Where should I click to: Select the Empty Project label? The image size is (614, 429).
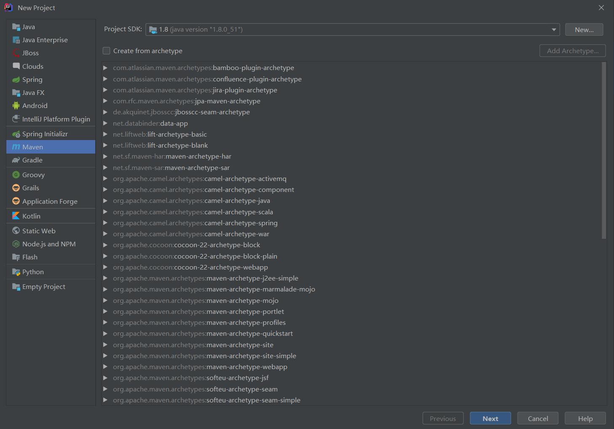point(44,287)
